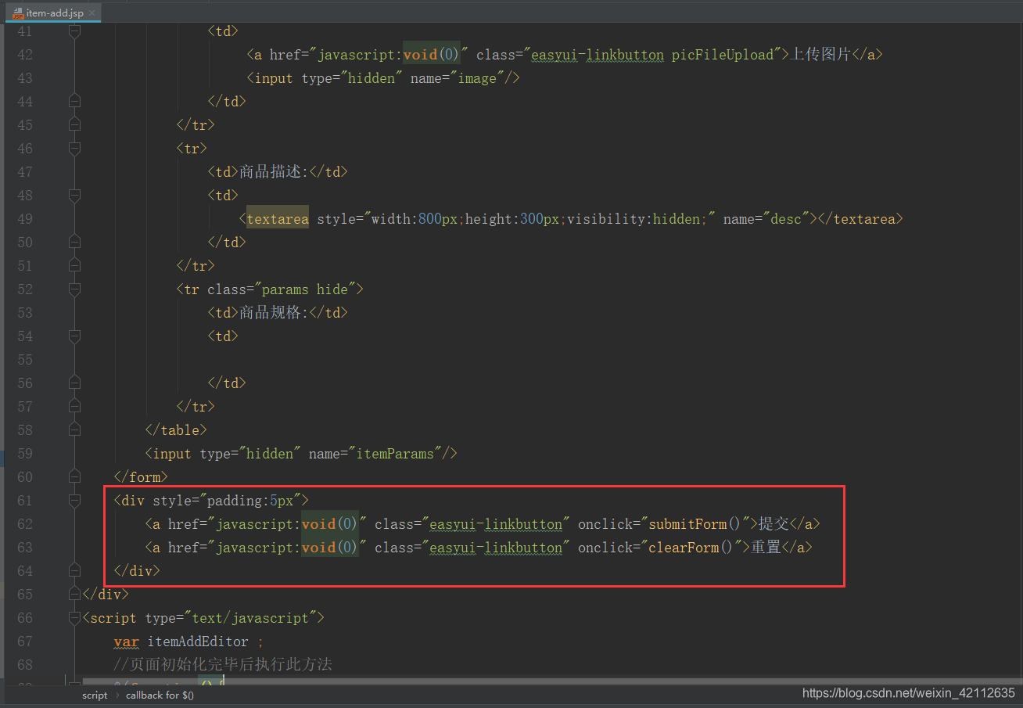Click the highlighted 'textarea' opening tag
This screenshot has width=1023, height=708.
[278, 219]
